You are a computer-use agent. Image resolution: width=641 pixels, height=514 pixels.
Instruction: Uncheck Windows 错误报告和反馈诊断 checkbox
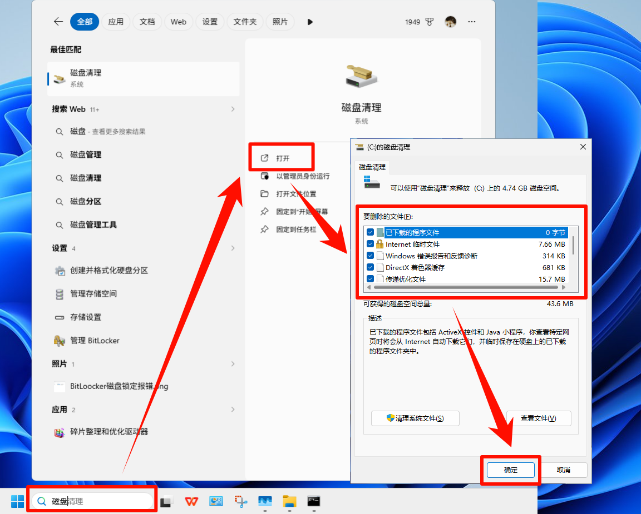tap(371, 256)
